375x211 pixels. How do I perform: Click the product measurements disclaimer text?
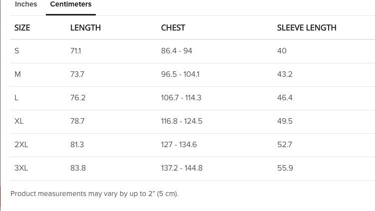(x=94, y=194)
